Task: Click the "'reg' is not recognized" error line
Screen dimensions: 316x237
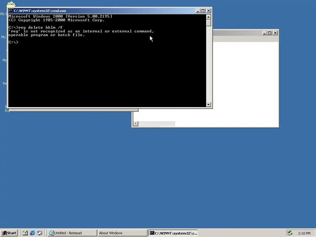Action: click(81, 31)
